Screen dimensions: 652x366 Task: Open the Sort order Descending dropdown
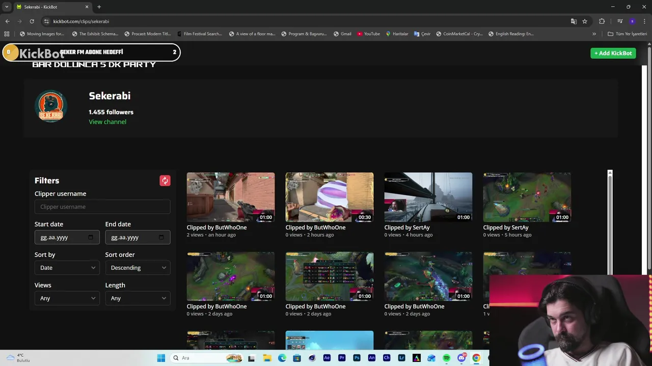click(x=138, y=267)
